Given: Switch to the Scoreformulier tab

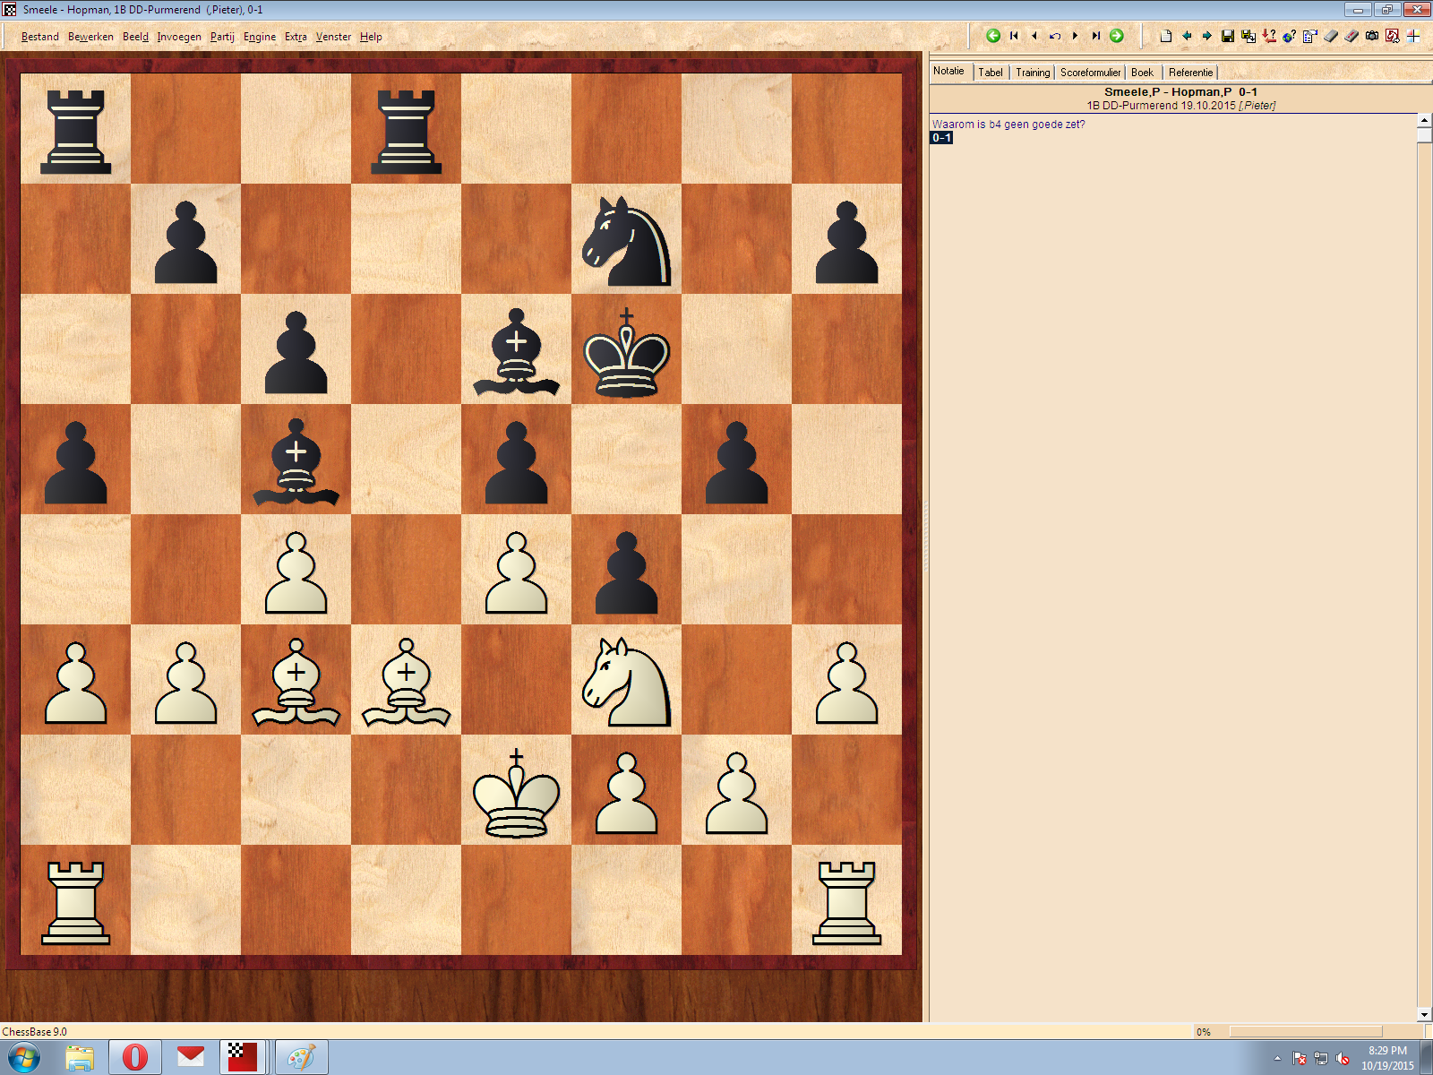Looking at the screenshot, I should coord(1090,73).
